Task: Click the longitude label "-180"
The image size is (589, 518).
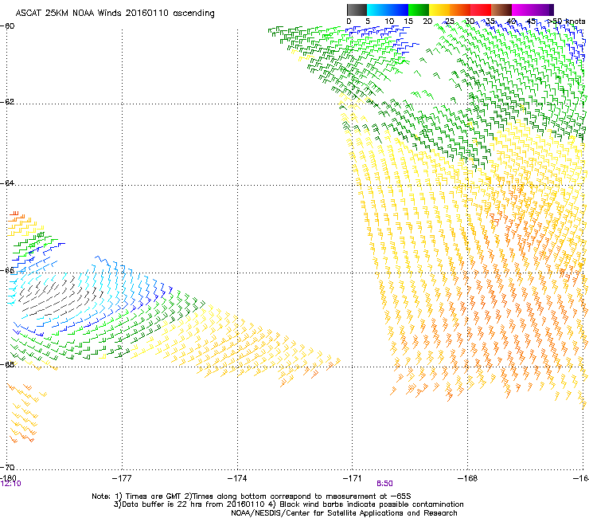Action: pos(8,477)
